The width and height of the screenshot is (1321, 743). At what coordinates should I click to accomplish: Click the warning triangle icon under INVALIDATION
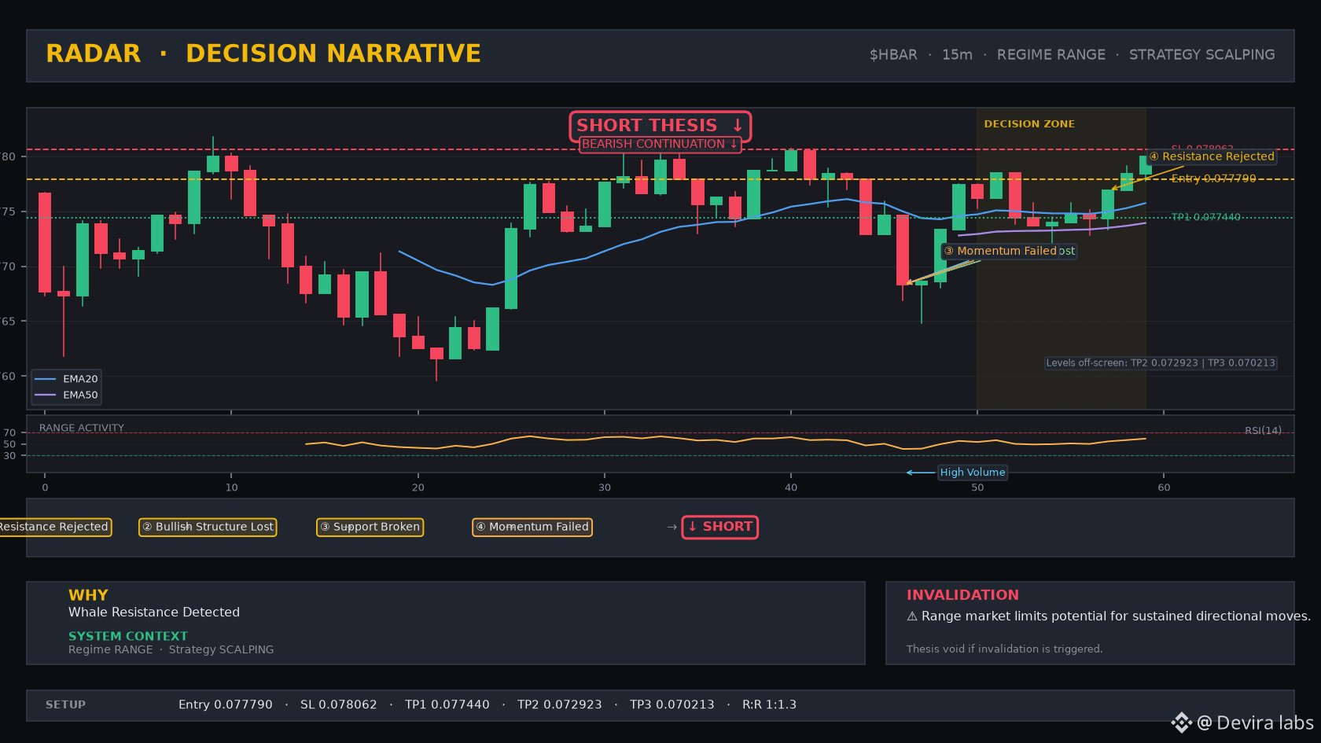pyautogui.click(x=912, y=616)
